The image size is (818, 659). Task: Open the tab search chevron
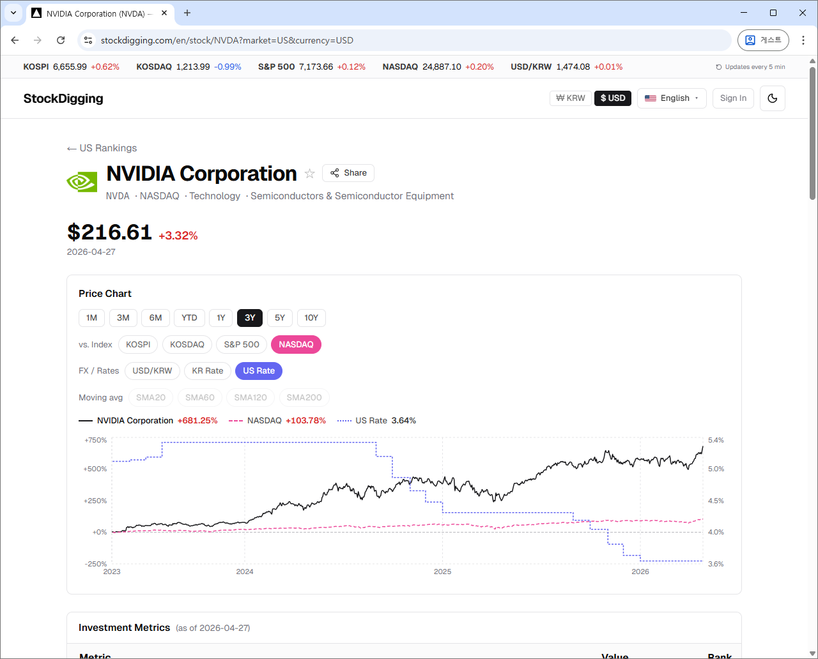coord(13,13)
